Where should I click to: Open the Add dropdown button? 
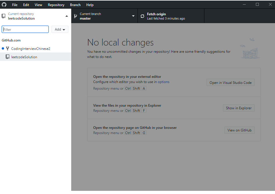pyautogui.click(x=60, y=29)
